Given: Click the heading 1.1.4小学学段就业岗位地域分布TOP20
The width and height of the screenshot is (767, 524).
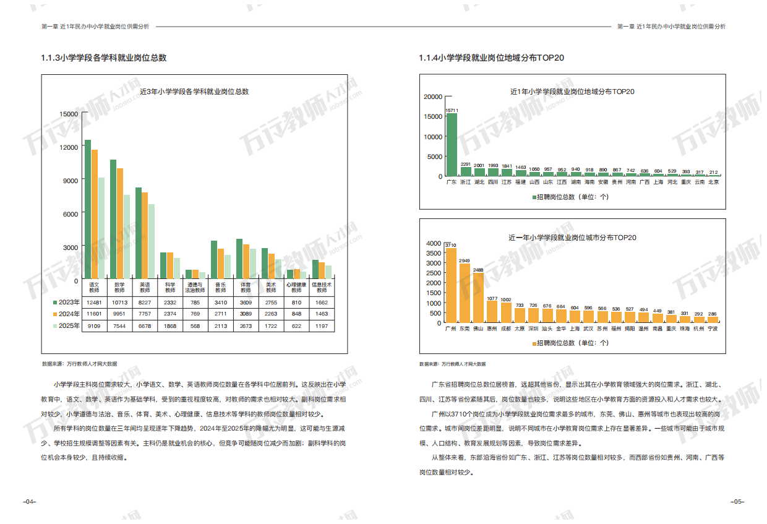Looking at the screenshot, I should tap(492, 58).
